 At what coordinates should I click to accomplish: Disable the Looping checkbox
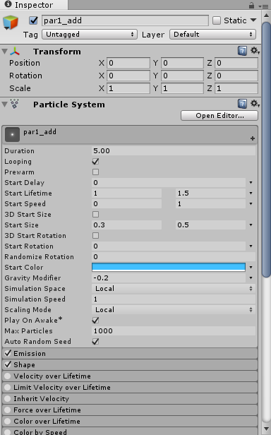[95, 162]
